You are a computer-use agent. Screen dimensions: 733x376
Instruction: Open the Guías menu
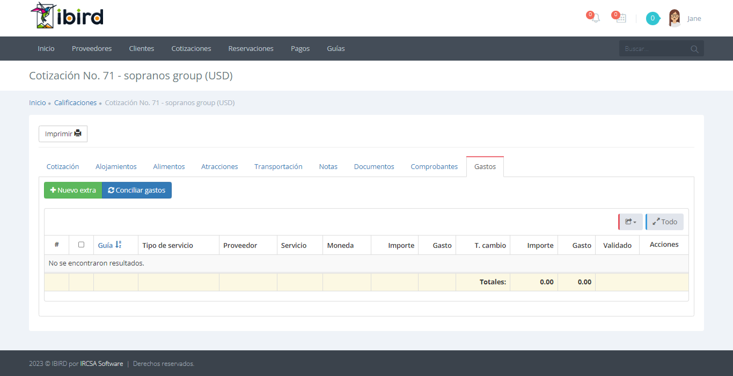pos(336,49)
